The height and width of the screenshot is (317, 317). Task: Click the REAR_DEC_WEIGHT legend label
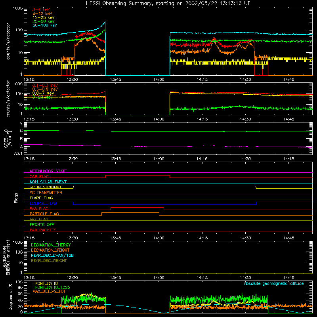pos(49,261)
